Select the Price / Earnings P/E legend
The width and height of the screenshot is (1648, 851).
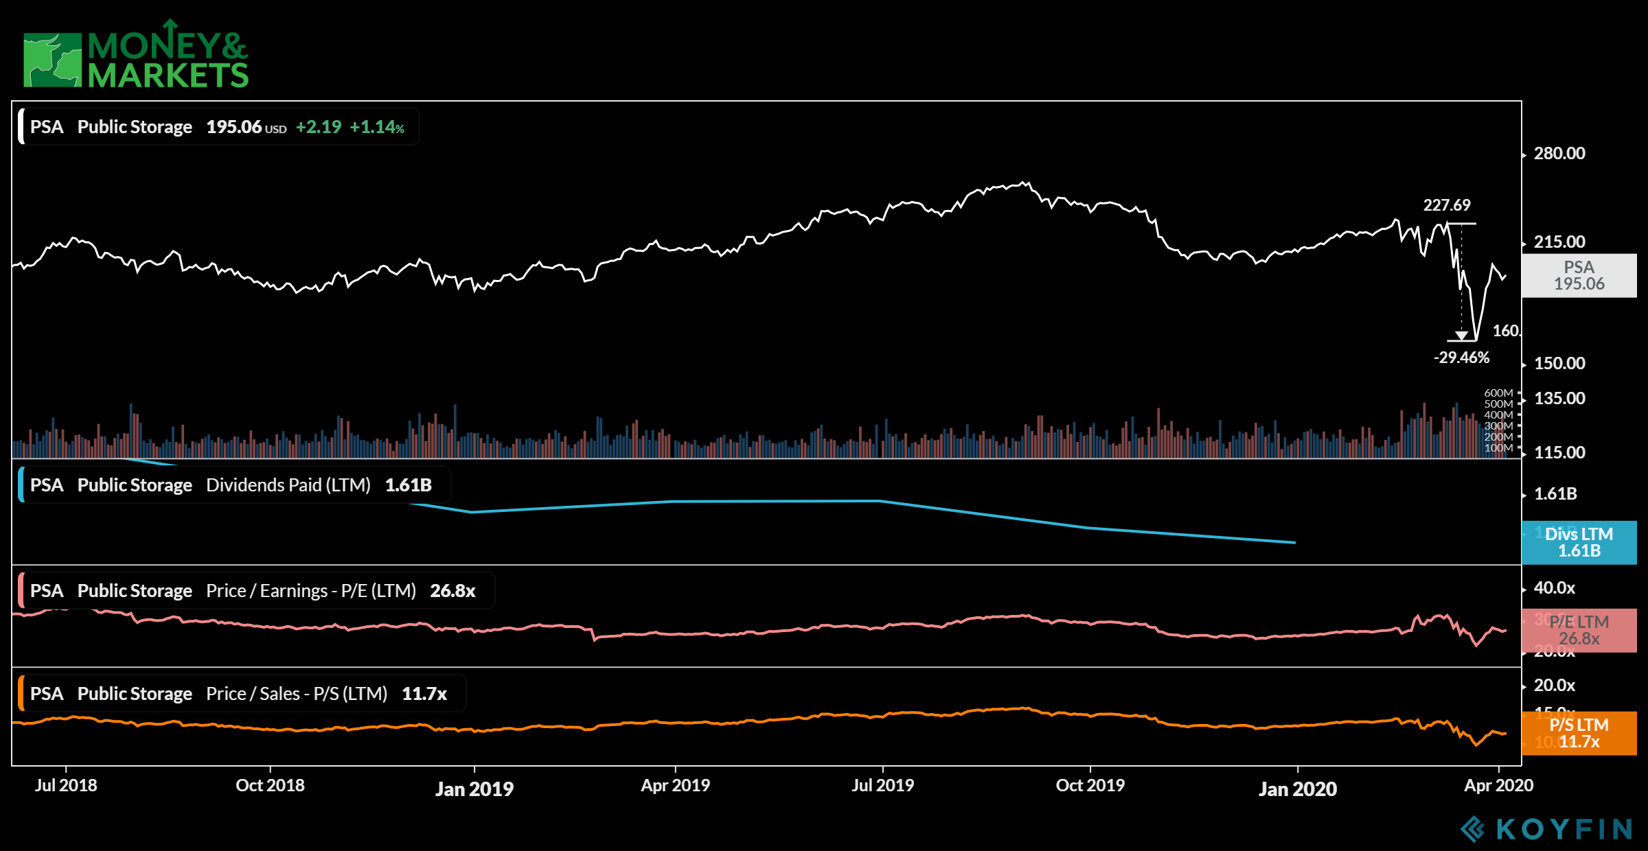(x=256, y=591)
